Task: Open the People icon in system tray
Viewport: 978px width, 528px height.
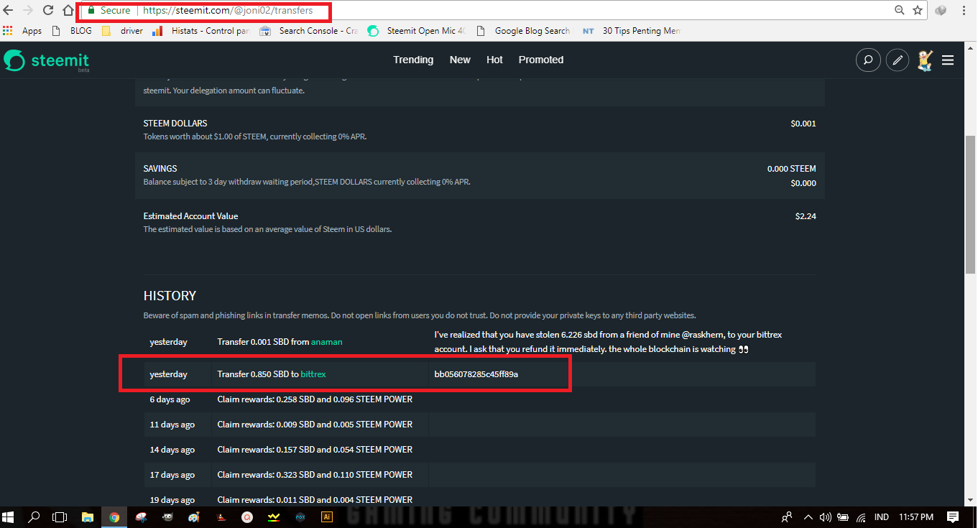Action: point(788,517)
